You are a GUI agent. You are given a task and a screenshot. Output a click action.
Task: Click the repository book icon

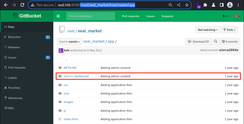[62, 30]
